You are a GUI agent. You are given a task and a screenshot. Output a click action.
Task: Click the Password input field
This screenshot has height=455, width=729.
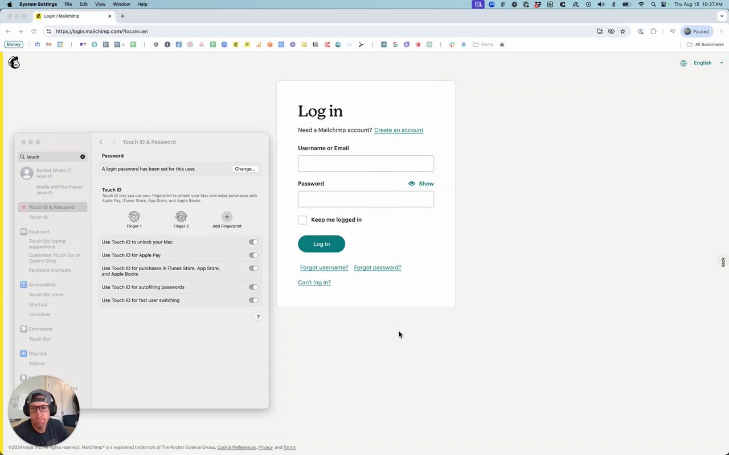coord(366,199)
